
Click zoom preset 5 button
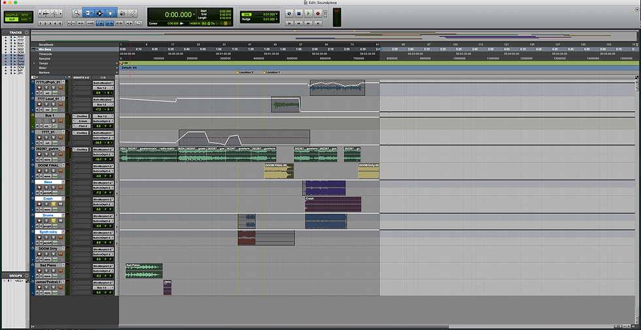(60, 24)
